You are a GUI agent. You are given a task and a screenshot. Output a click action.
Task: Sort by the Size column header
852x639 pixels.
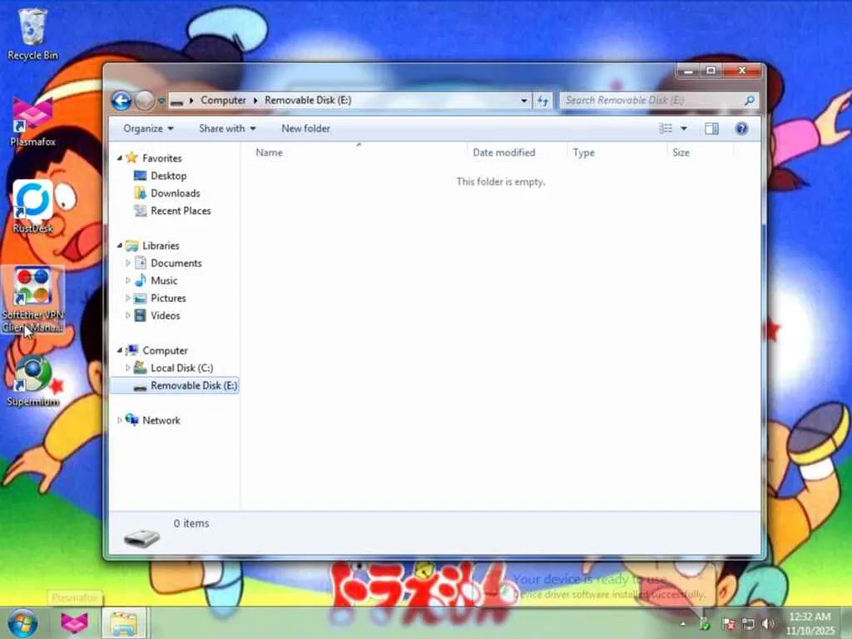701,153
